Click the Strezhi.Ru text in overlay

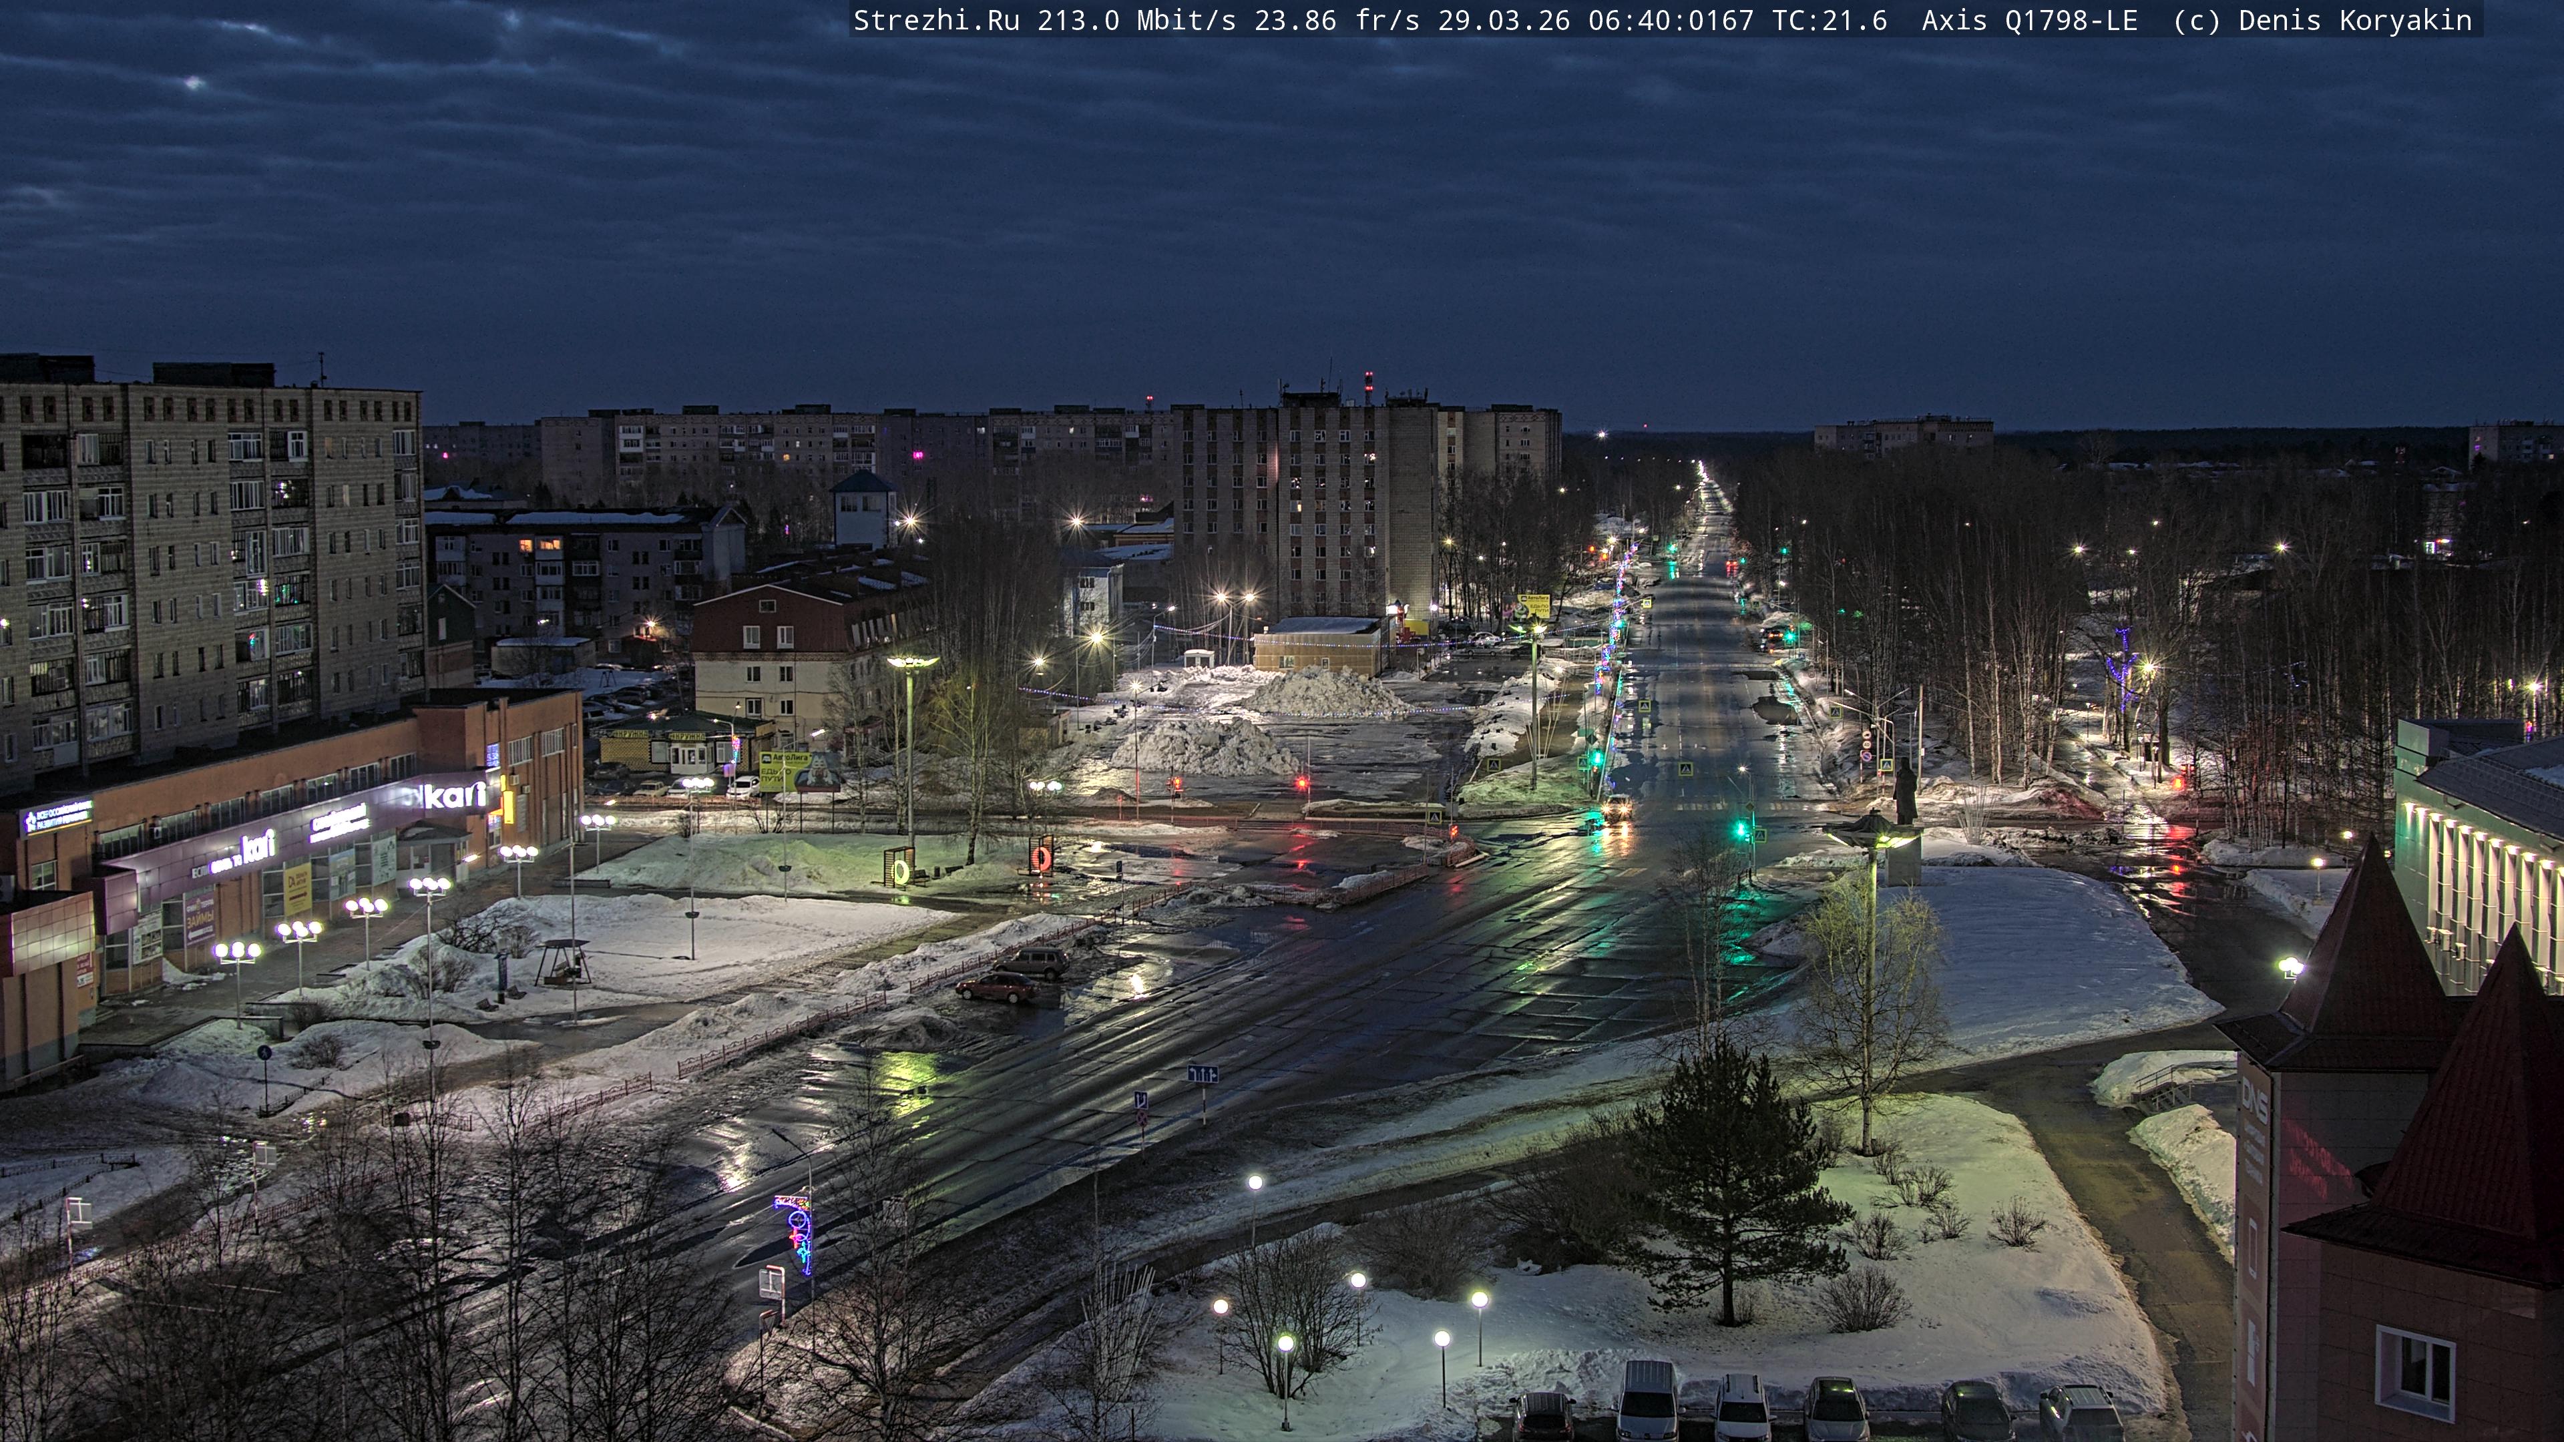(935, 20)
